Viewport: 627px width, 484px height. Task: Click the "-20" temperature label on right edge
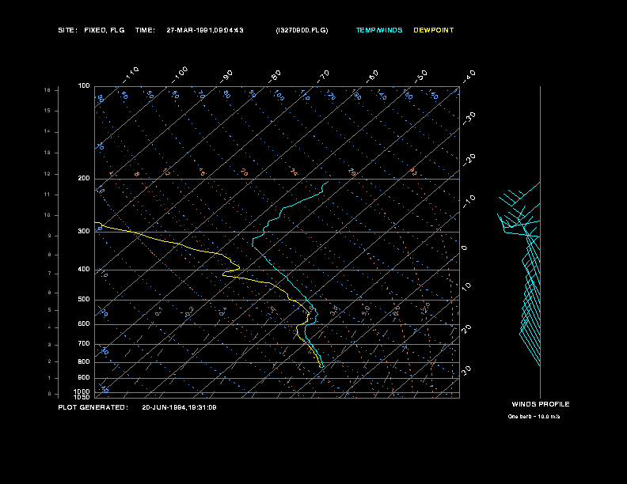tap(469, 160)
